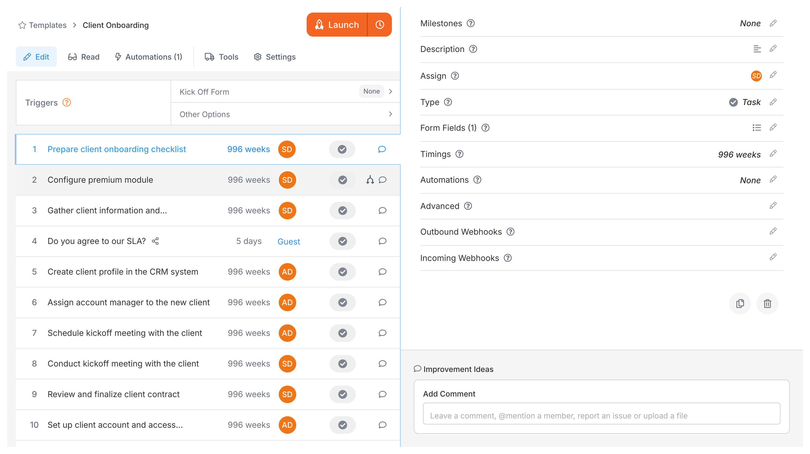Go to the Templates breadcrumb link
Screen dimensions: 810x454
point(48,25)
